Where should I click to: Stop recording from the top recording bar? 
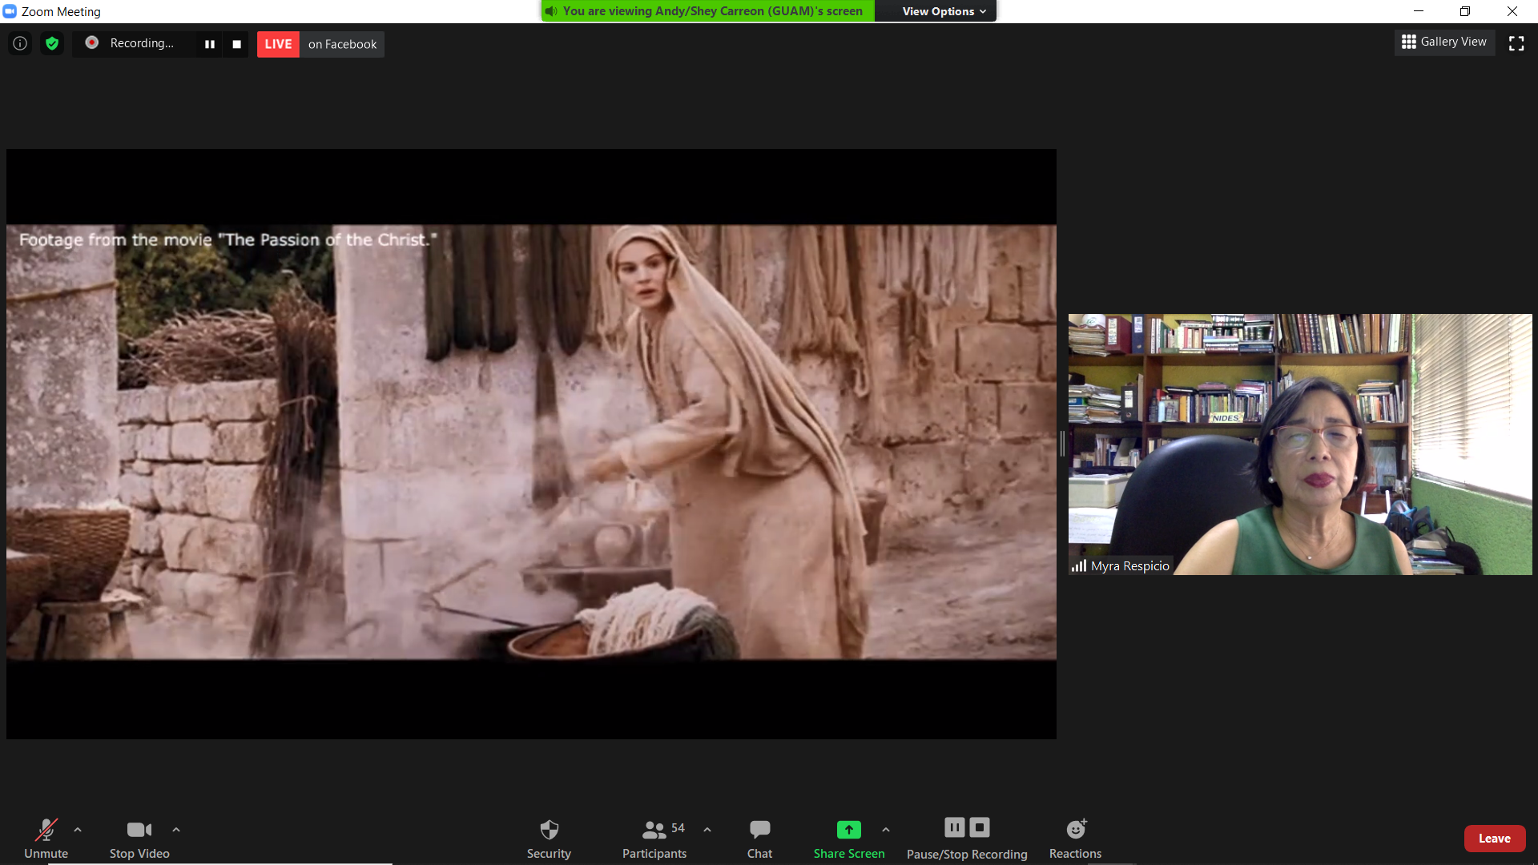tap(236, 44)
